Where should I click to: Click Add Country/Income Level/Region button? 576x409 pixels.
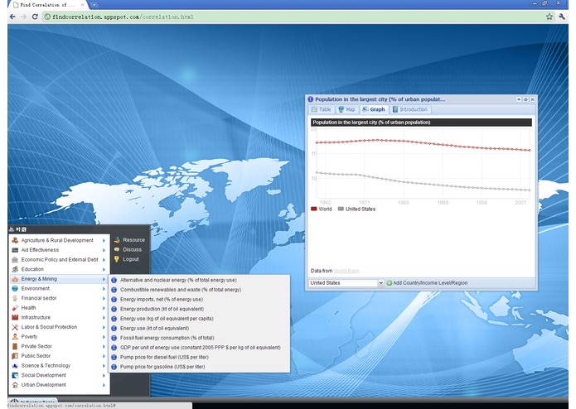(427, 283)
